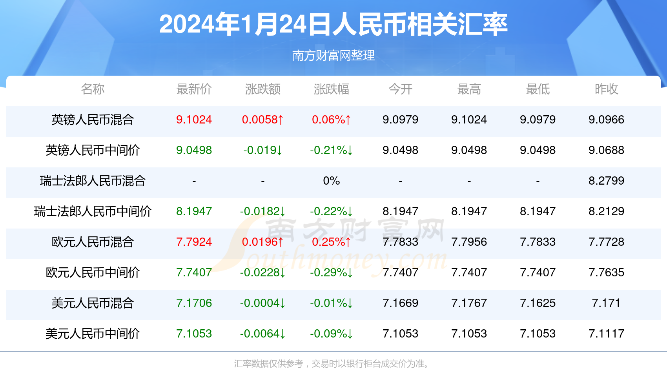667x392 pixels.
Task: Click the green latest price 9.0498
Action: point(194,150)
